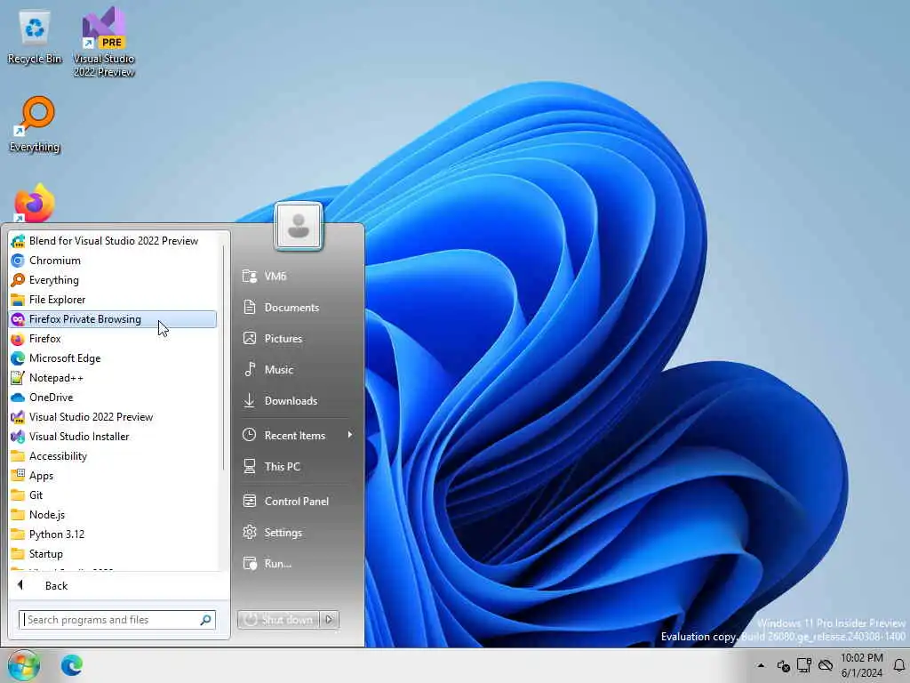Open Settings from the start menu

[x=299, y=533]
